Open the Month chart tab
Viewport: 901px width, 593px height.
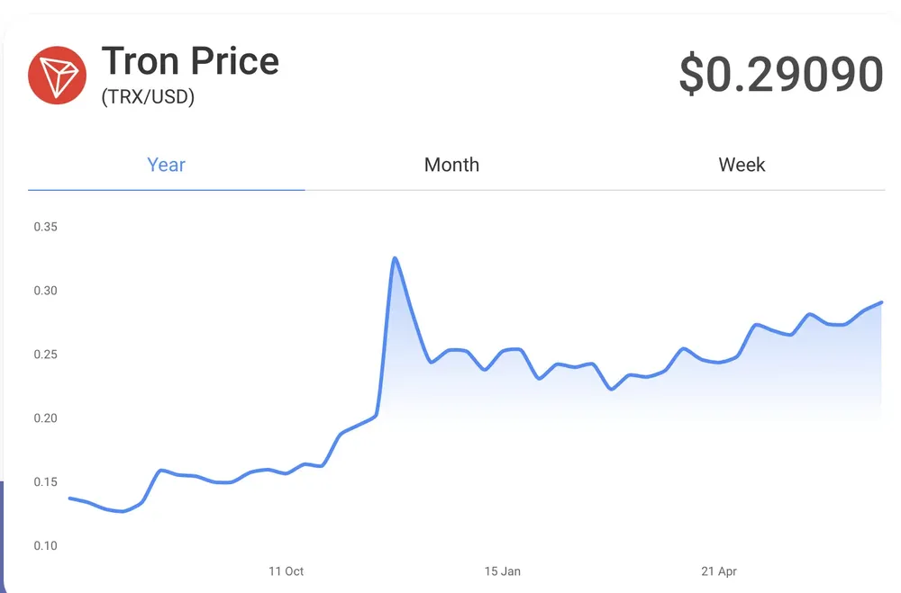(451, 165)
